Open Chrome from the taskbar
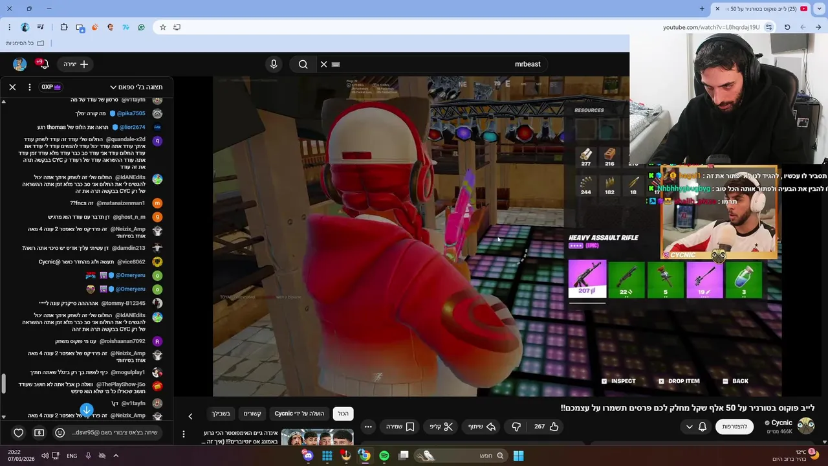This screenshot has width=828, height=466. pyautogui.click(x=365, y=456)
